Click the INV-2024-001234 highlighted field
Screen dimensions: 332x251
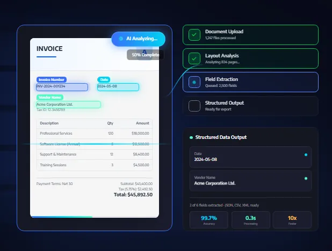tap(62, 87)
